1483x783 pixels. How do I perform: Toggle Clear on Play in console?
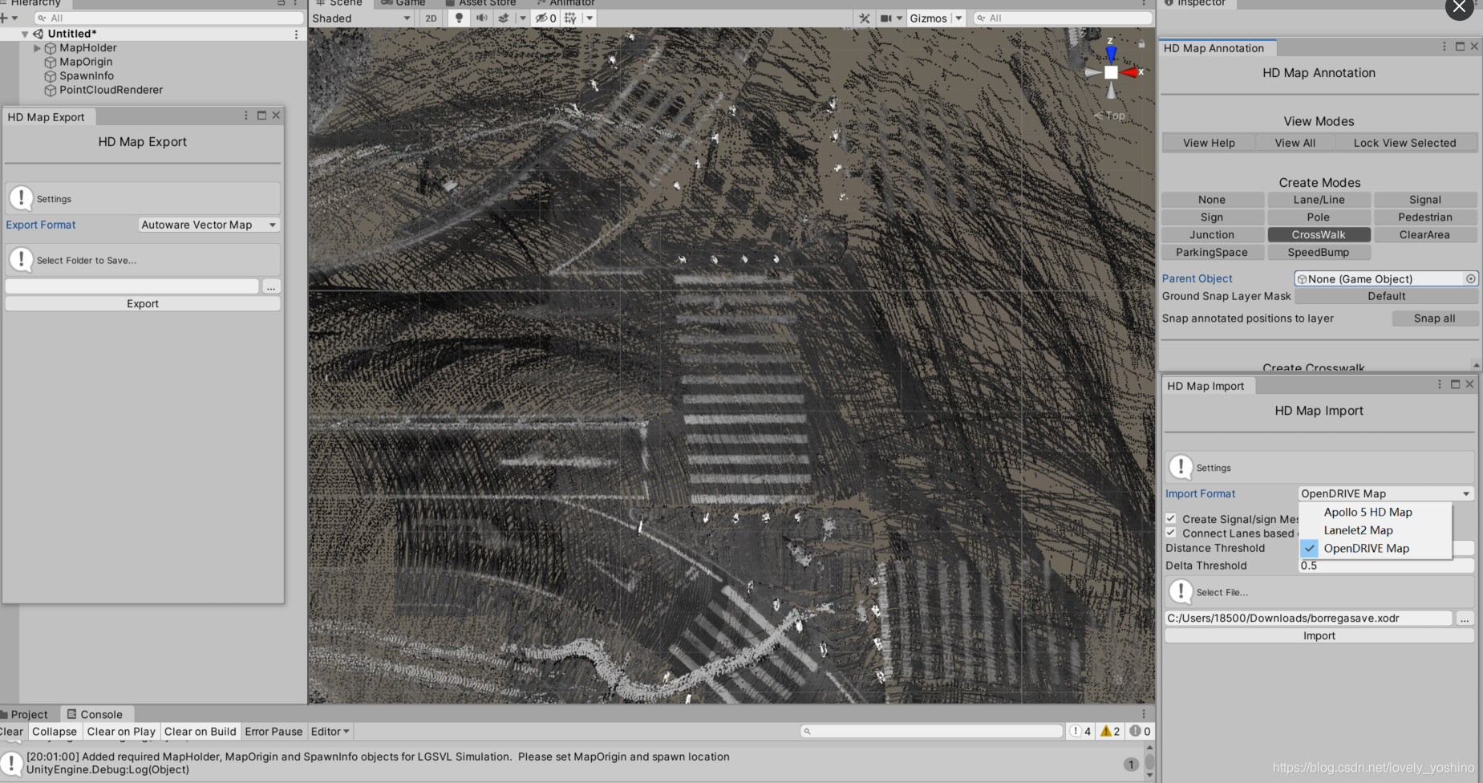[121, 732]
